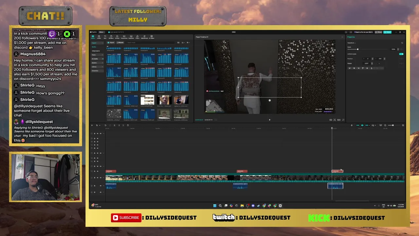
Task: Click the Delete (trash) icon in timeline toolbar
Action: click(x=128, y=125)
